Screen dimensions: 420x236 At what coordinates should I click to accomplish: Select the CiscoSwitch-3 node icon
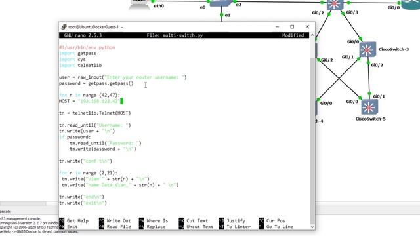(x=367, y=50)
